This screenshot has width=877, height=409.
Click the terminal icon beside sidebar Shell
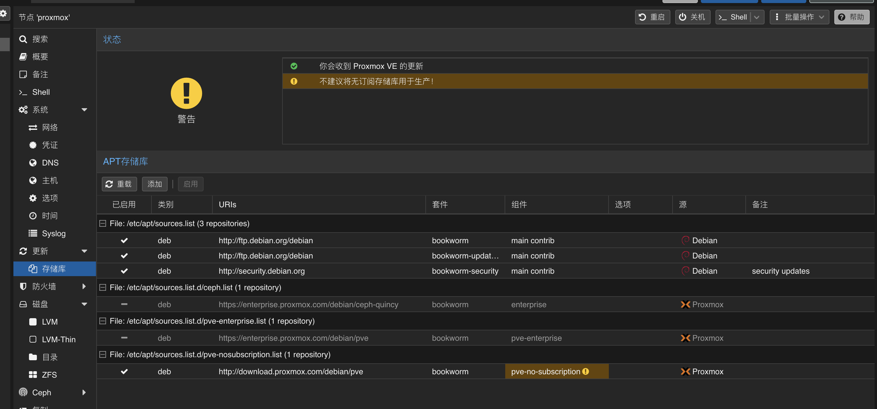pos(23,92)
